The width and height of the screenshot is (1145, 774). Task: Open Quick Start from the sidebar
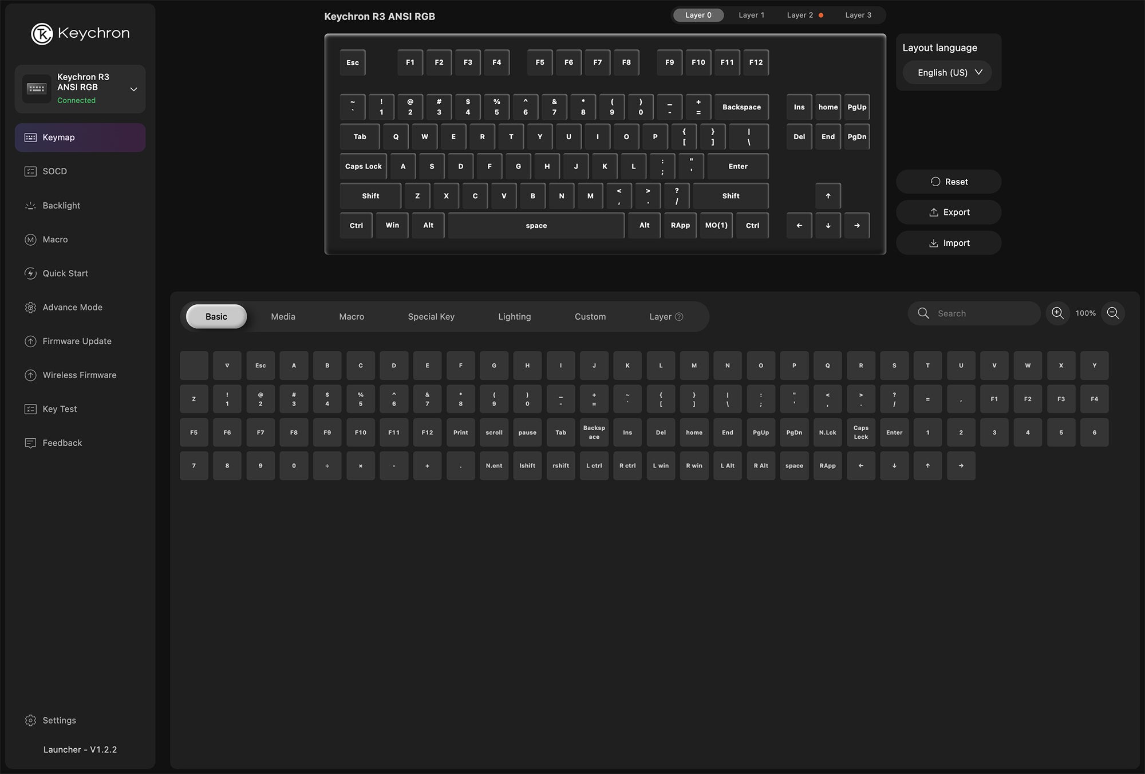(30, 273)
